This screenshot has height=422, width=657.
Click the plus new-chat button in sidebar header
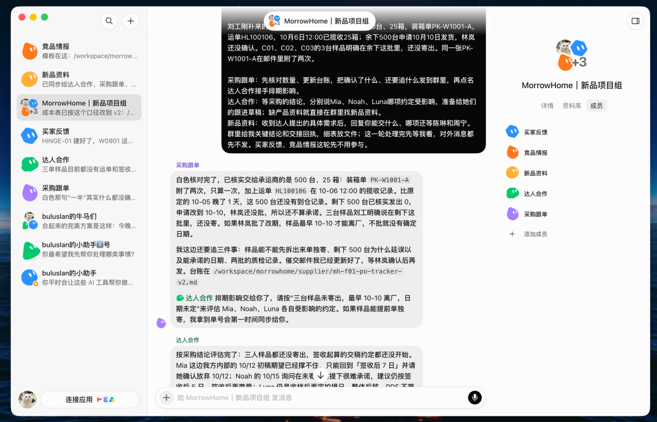(131, 21)
